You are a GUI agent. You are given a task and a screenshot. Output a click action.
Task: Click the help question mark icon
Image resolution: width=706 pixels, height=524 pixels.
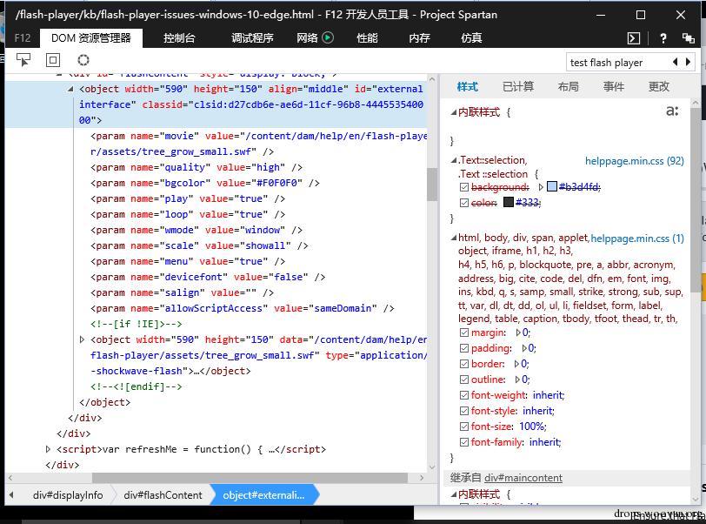pos(663,38)
